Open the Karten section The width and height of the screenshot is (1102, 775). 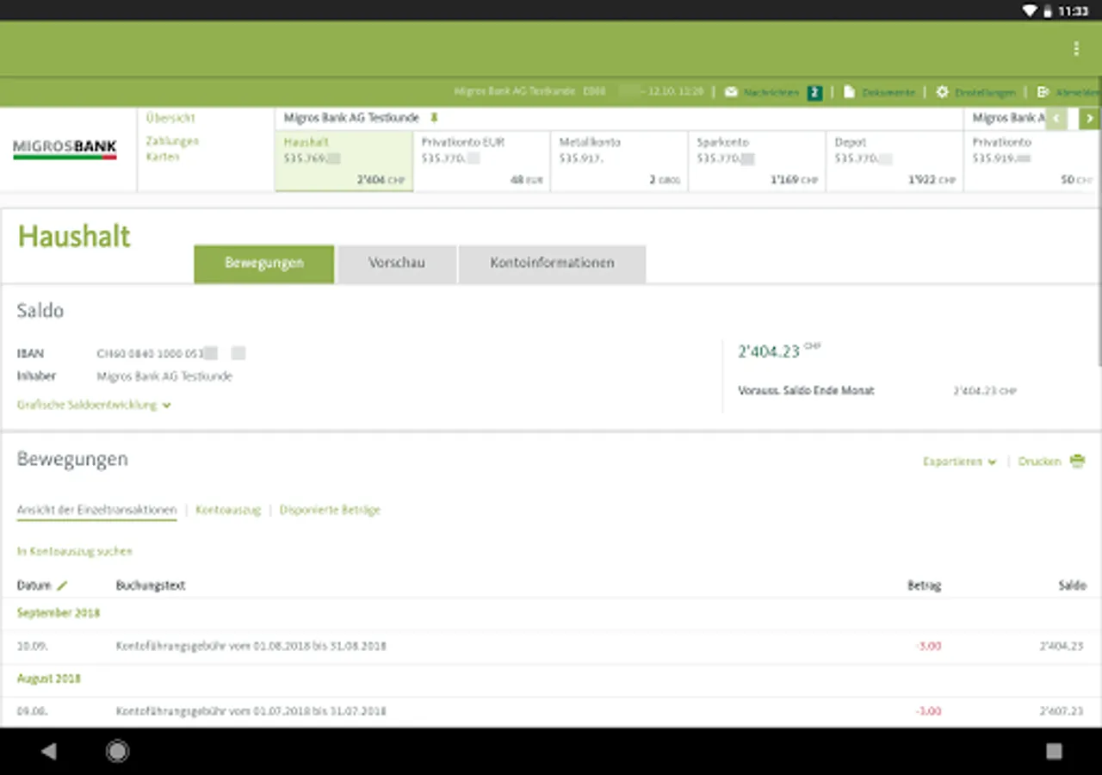click(163, 157)
